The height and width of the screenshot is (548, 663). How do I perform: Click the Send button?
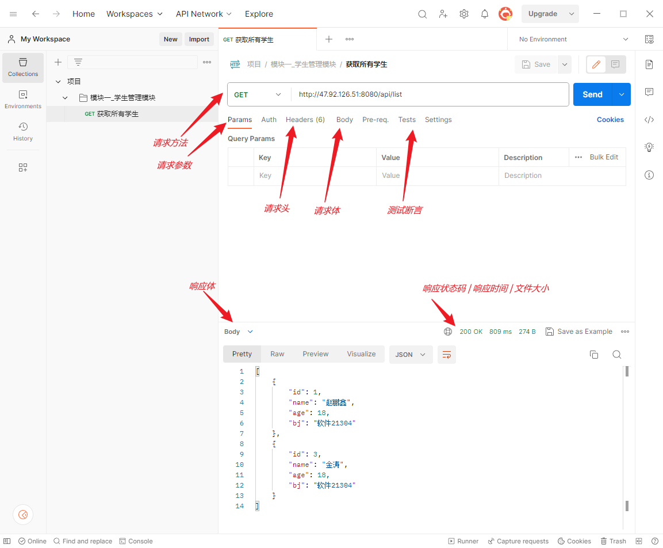point(592,94)
